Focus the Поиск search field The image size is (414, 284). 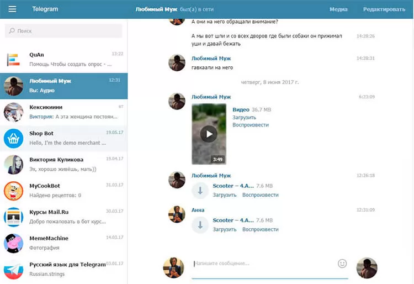[63, 31]
